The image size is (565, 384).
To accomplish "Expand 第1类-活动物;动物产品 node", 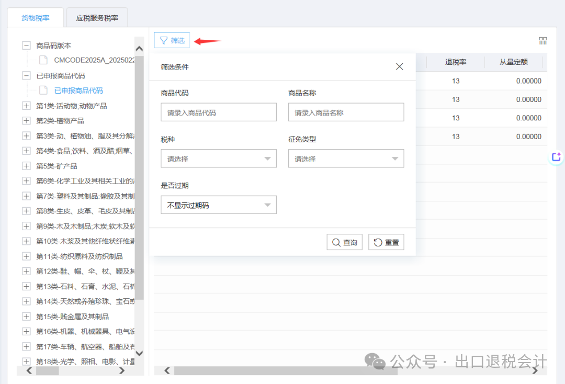I will [x=26, y=106].
